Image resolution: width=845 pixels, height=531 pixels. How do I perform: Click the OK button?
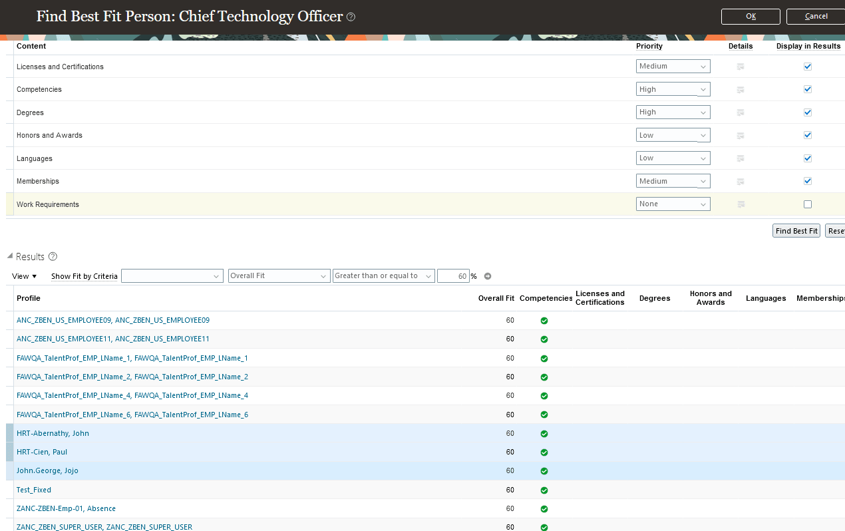[751, 17]
